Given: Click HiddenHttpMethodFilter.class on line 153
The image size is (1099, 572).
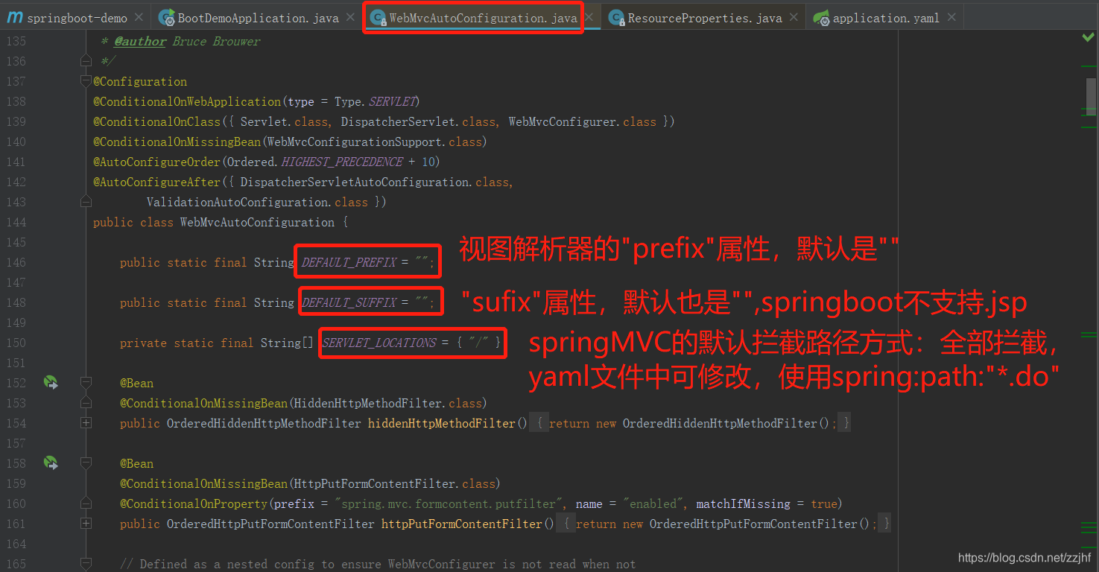Looking at the screenshot, I should [x=388, y=403].
